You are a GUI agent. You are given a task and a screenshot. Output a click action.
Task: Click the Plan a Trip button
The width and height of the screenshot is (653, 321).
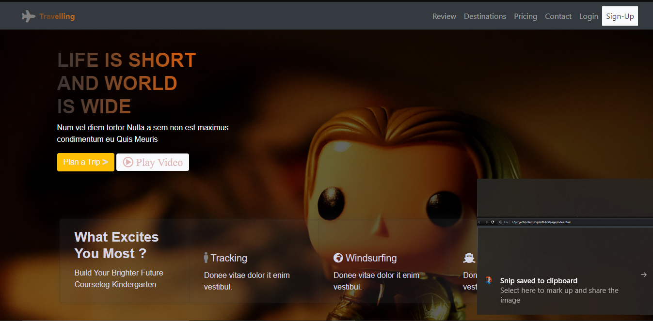(x=85, y=162)
